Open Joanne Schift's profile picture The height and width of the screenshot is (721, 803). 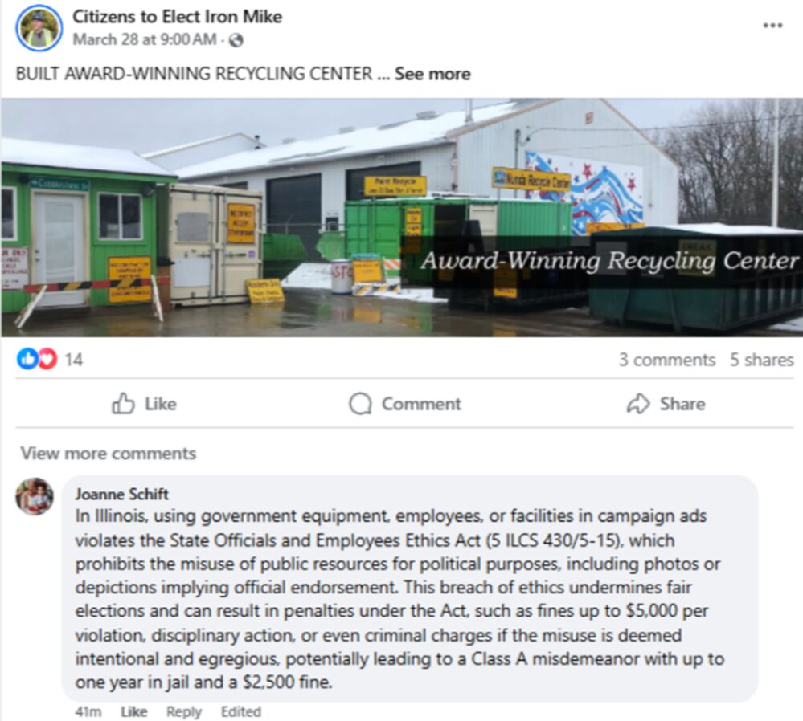pyautogui.click(x=35, y=496)
